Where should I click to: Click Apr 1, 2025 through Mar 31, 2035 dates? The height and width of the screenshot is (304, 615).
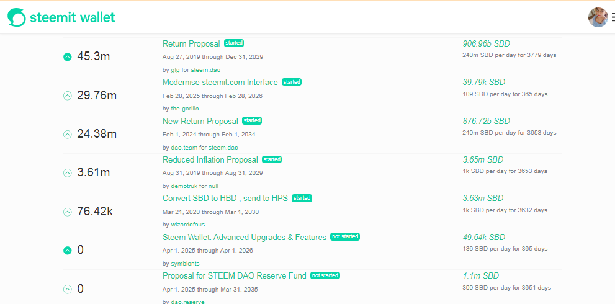(210, 290)
